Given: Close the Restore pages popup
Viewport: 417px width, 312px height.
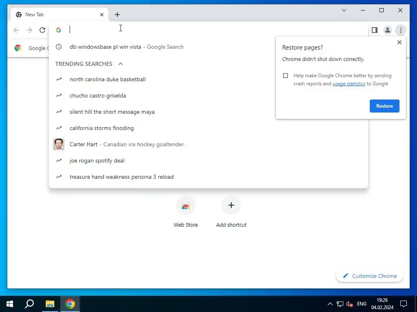Looking at the screenshot, I should (399, 42).
